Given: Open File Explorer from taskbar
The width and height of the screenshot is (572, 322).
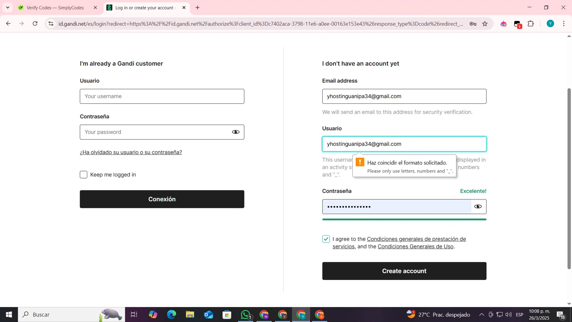Looking at the screenshot, I should (190, 315).
